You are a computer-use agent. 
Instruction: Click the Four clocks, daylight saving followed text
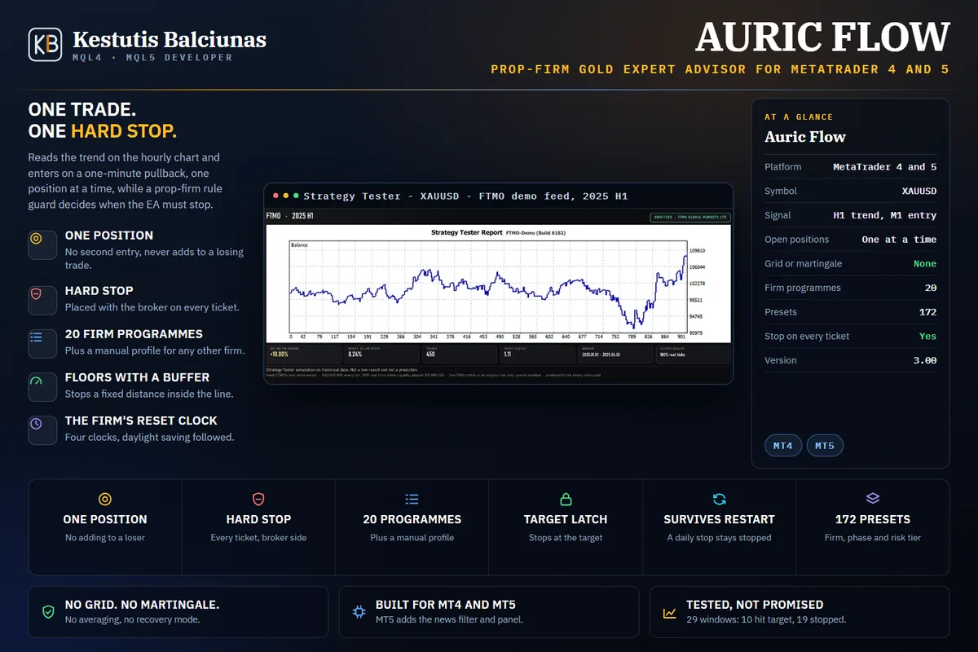tap(149, 438)
